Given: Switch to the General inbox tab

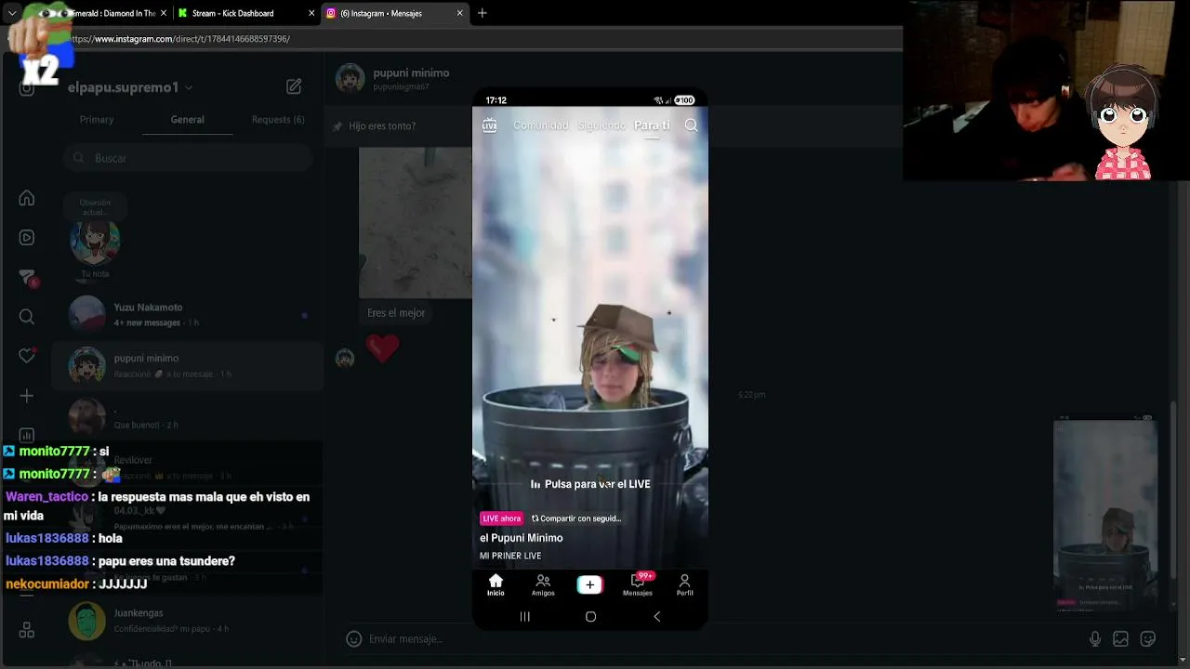Looking at the screenshot, I should (187, 120).
